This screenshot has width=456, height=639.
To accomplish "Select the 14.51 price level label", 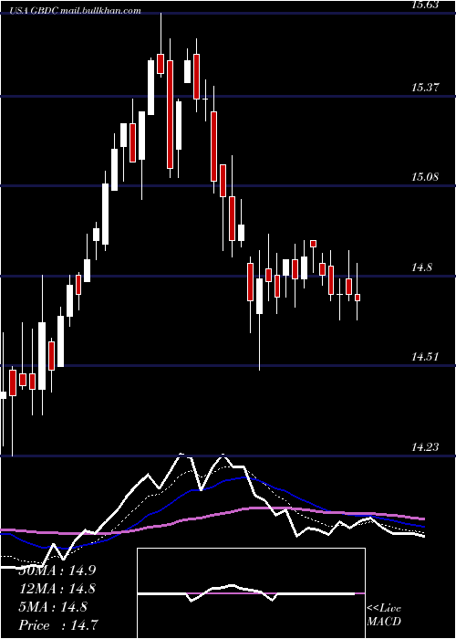I will (x=424, y=357).
